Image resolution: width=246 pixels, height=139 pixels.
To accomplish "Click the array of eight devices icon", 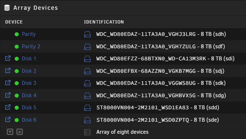I will (87, 132).
